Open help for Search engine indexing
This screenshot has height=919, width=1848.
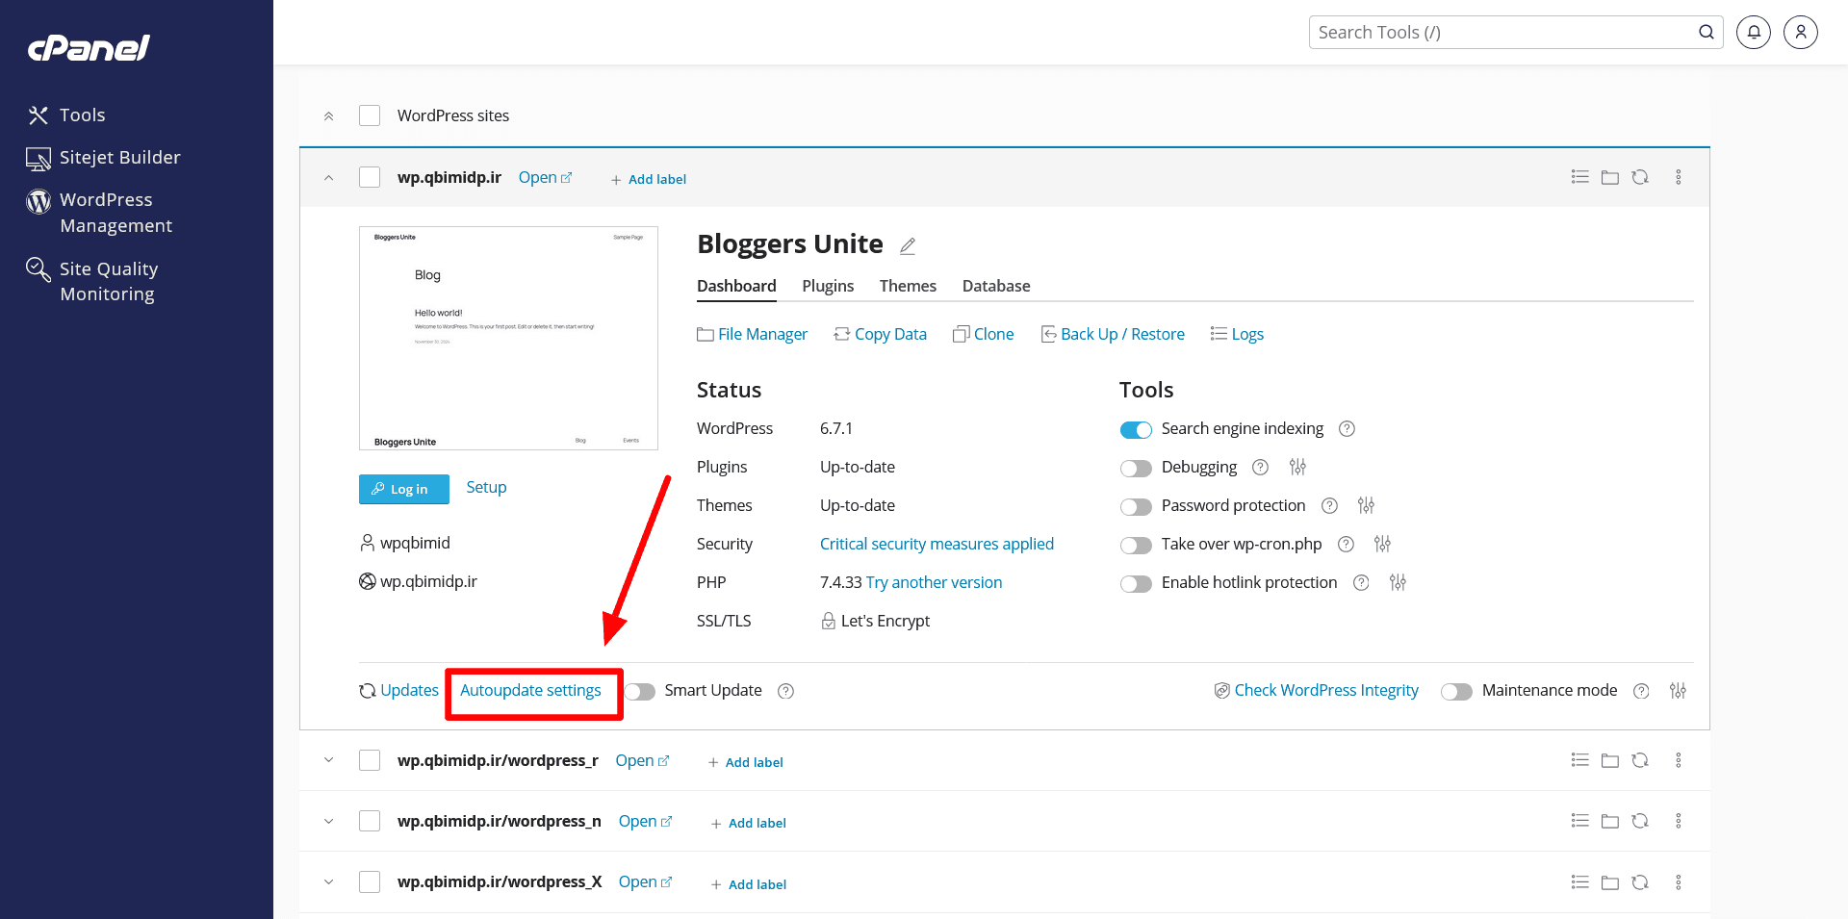pos(1347,429)
